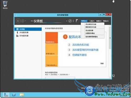Image resolution: width=131 pixels, height=98 pixels.
Task: Click the 管理(M) menu
Action: [84, 21]
